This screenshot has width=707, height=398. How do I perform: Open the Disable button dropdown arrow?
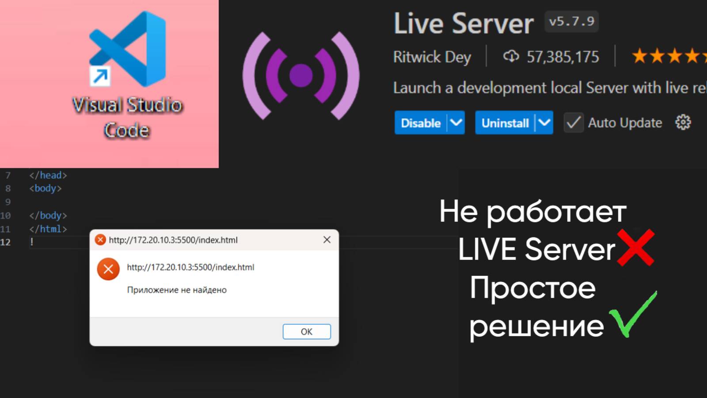pos(456,123)
